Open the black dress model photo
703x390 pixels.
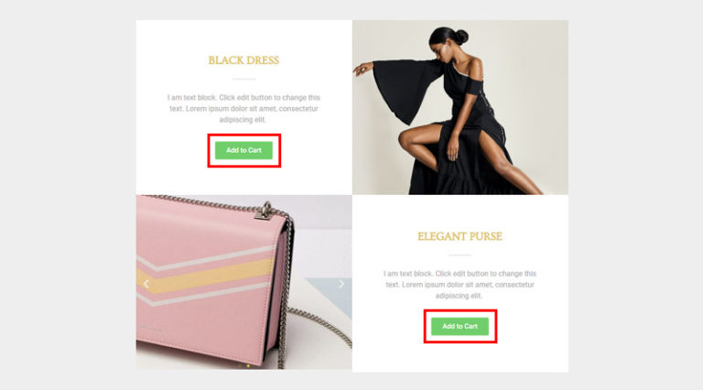point(460,107)
